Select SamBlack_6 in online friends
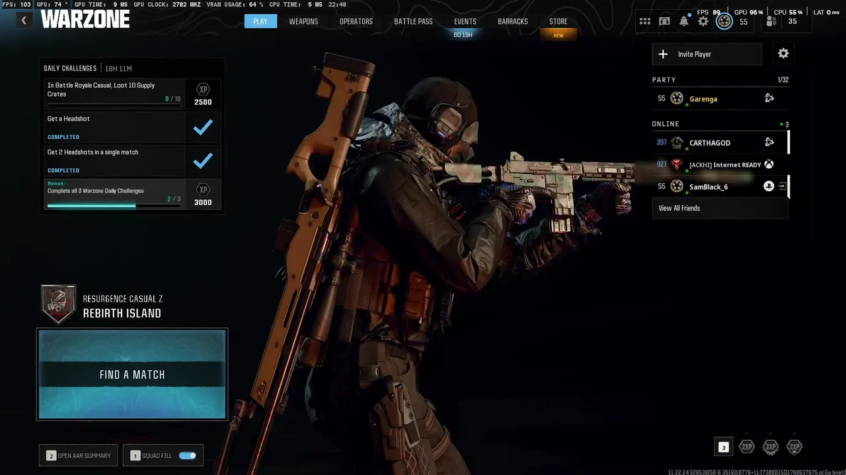This screenshot has height=475, width=846. tap(720, 187)
